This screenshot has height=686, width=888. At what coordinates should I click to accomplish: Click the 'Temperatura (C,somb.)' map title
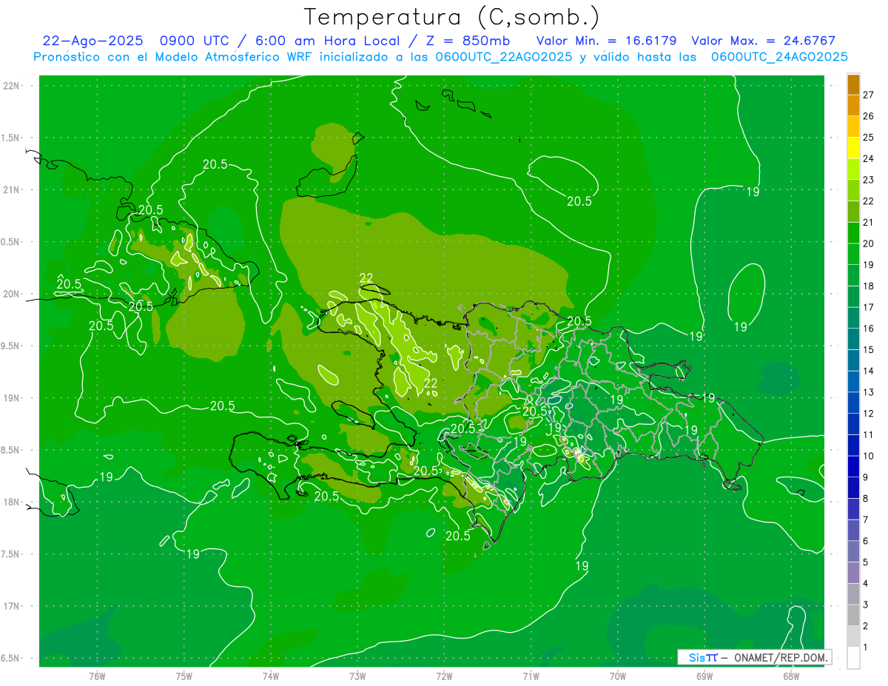tap(452, 17)
